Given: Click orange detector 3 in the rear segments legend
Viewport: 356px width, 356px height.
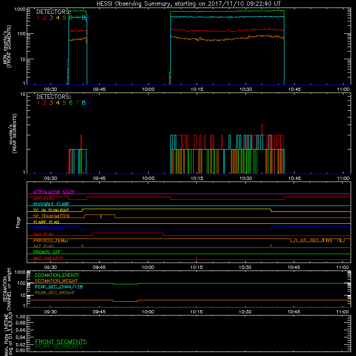Looking at the screenshot, I should (x=51, y=103).
